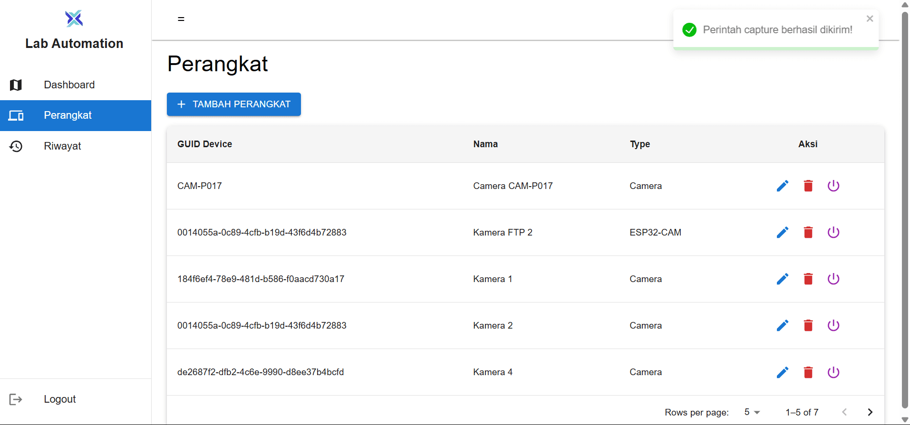The image size is (910, 425).
Task: Click the vertical page scrollbar
Action: (x=905, y=209)
